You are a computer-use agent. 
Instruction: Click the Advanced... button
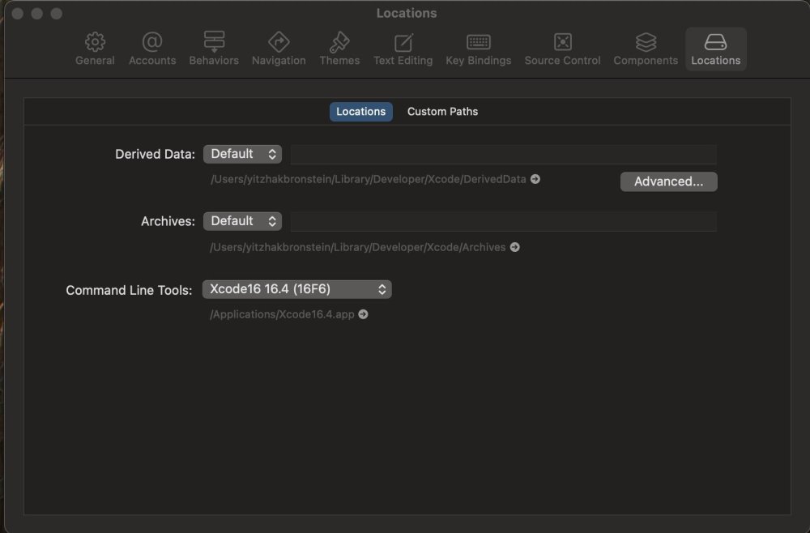[x=668, y=181]
